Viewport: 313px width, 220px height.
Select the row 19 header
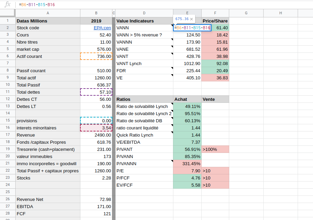pos(7,149)
